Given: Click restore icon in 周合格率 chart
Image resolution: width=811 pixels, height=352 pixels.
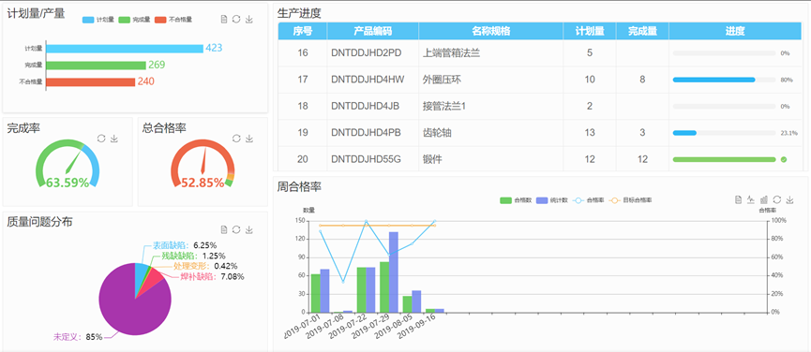Looking at the screenshot, I should click(777, 199).
